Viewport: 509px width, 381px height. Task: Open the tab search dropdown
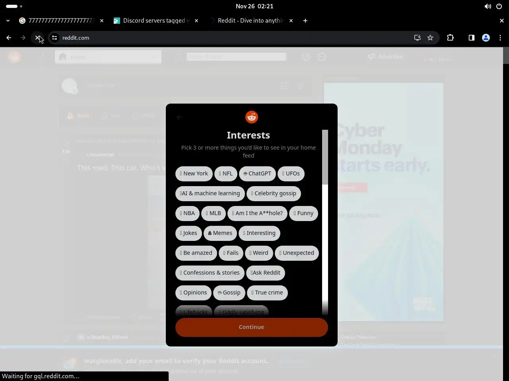(x=8, y=21)
